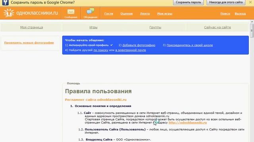The image size is (254, 142).
Task: Click the Выход link
Action: 240,14
